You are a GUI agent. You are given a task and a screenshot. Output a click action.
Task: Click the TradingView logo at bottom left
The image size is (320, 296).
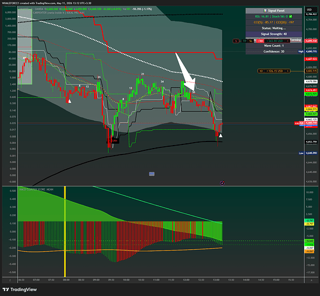[x=20, y=289]
